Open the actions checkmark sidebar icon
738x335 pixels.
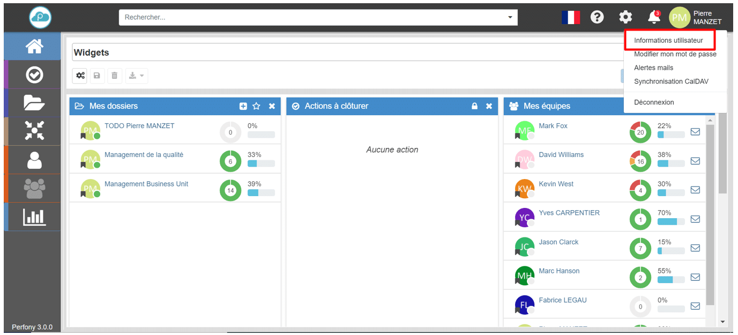[x=34, y=75]
